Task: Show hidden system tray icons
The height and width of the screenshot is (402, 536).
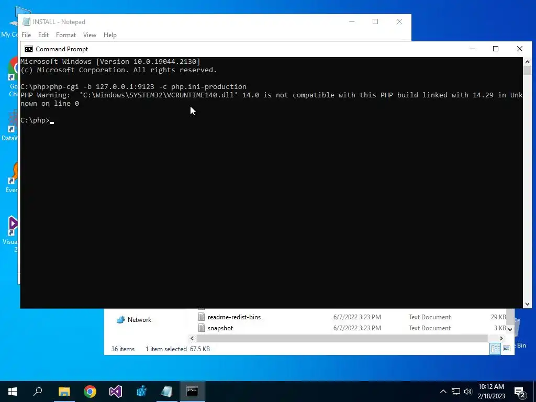Action: [x=443, y=392]
